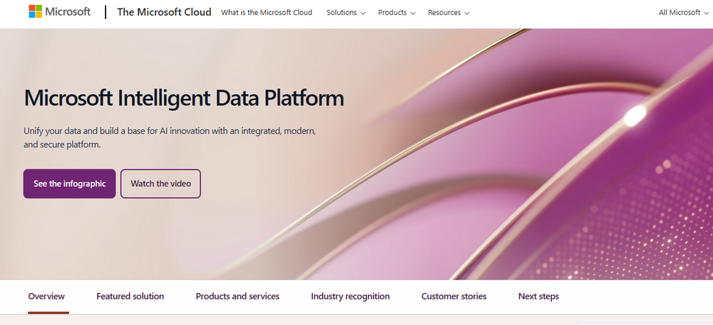Screen dimensions: 713x325
Task: Open The Microsoft Cloud home link
Action: click(x=164, y=12)
